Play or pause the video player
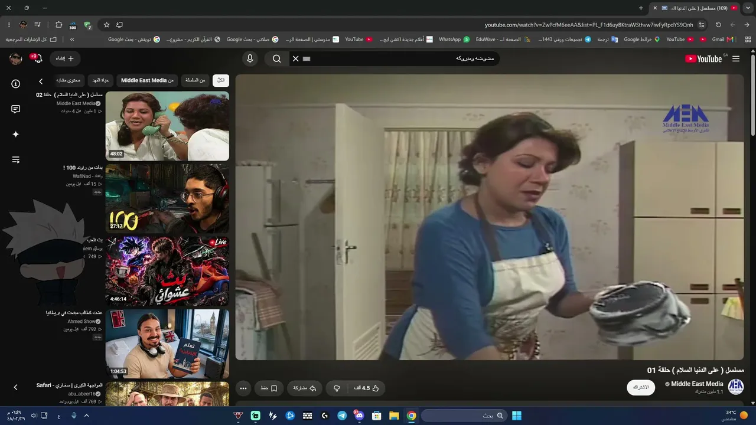 click(490, 217)
